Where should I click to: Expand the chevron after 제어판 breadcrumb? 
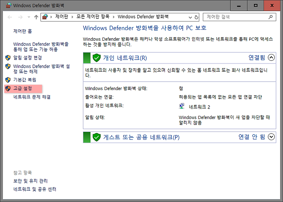(72, 17)
